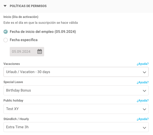The width and height of the screenshot is (153, 135).
Task: Open ¿Ayuda? link for Special Leave
Action: [143, 82]
